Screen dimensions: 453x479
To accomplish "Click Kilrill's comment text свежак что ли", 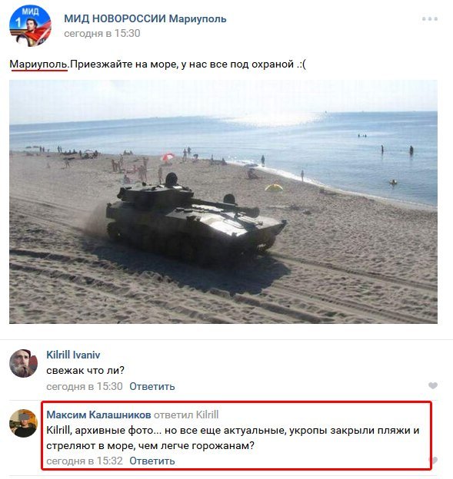I will [85, 371].
